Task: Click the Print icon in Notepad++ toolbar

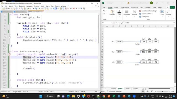Action: (x=17, y=9)
